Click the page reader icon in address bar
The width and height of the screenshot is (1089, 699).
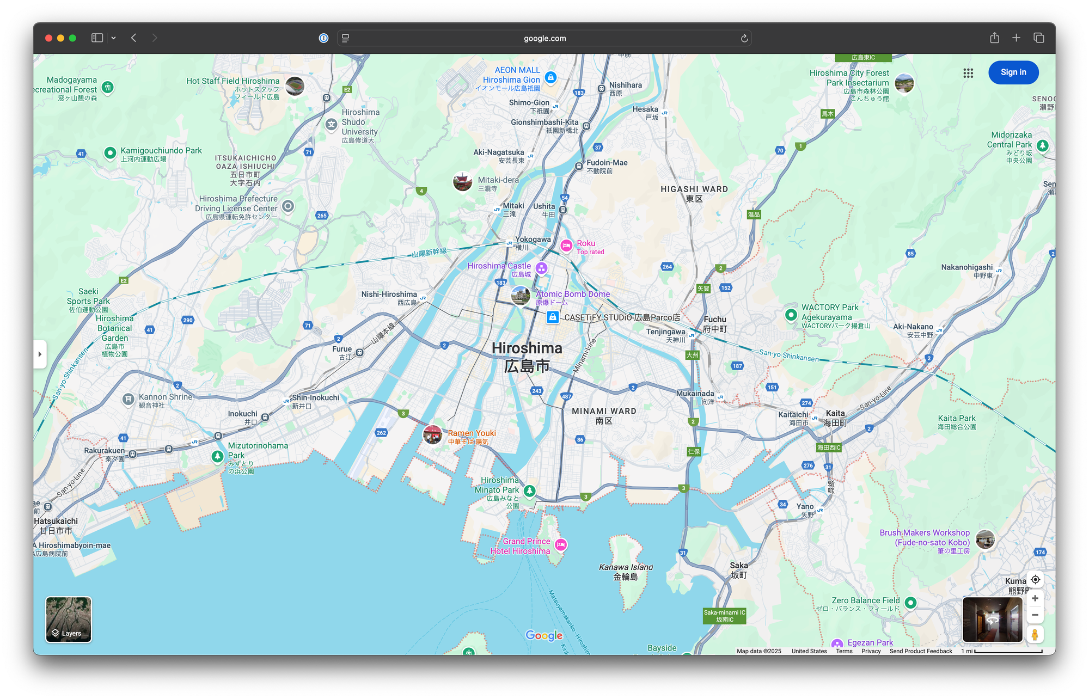click(x=345, y=38)
